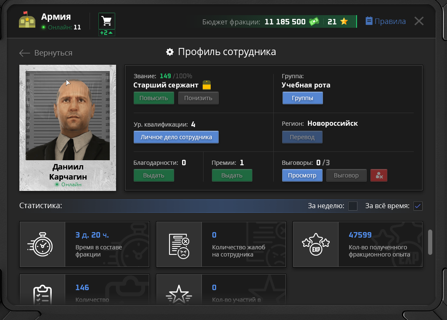Toggle the За всё время checkbox
The height and width of the screenshot is (320, 447).
tap(418, 206)
